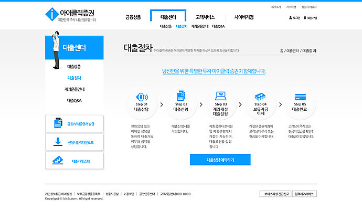Click the 대출절차 breadcrumb item

pyautogui.click(x=309, y=51)
